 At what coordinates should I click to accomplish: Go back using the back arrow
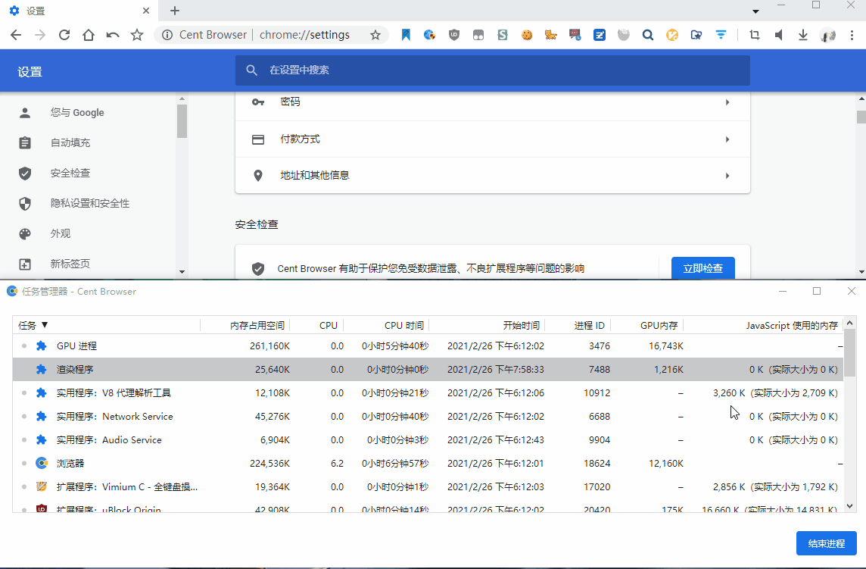coord(16,35)
